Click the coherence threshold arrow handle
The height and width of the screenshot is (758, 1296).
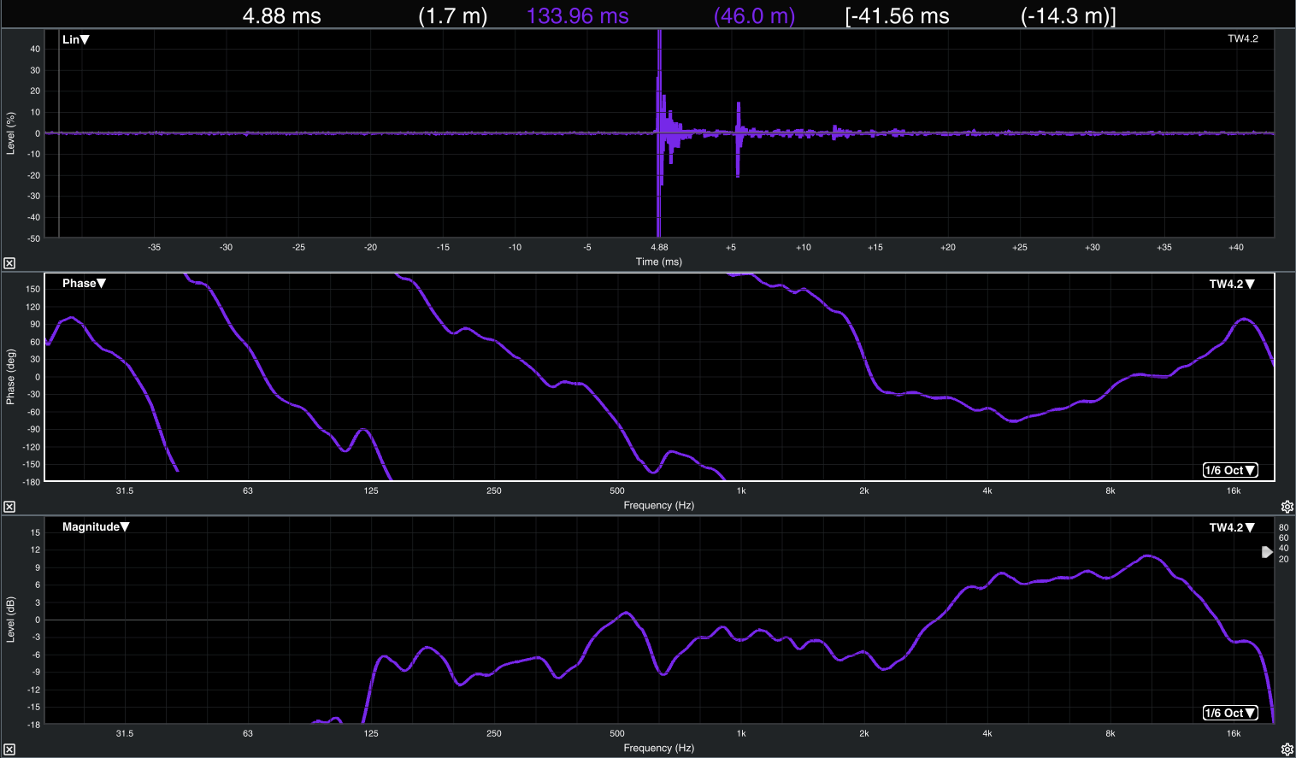coord(1267,552)
